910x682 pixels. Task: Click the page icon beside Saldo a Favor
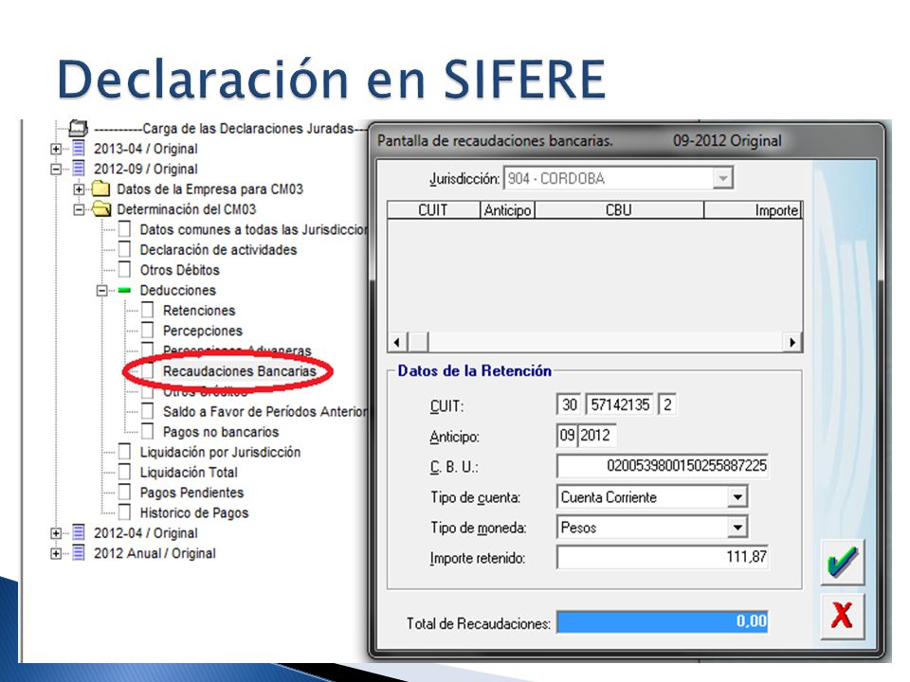click(148, 411)
